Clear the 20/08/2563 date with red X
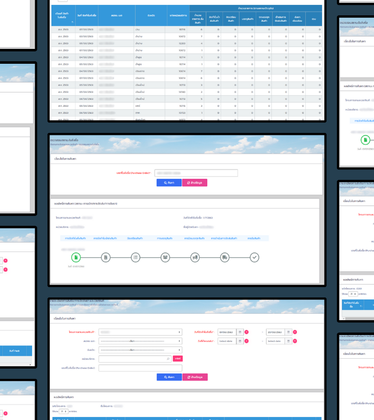 (x=295, y=332)
